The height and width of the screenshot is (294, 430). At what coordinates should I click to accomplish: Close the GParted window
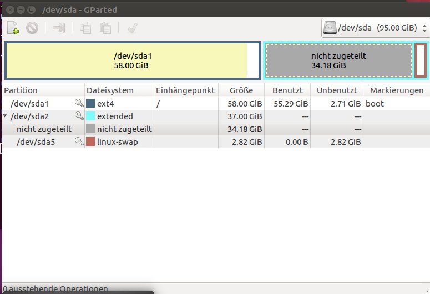(x=10, y=10)
